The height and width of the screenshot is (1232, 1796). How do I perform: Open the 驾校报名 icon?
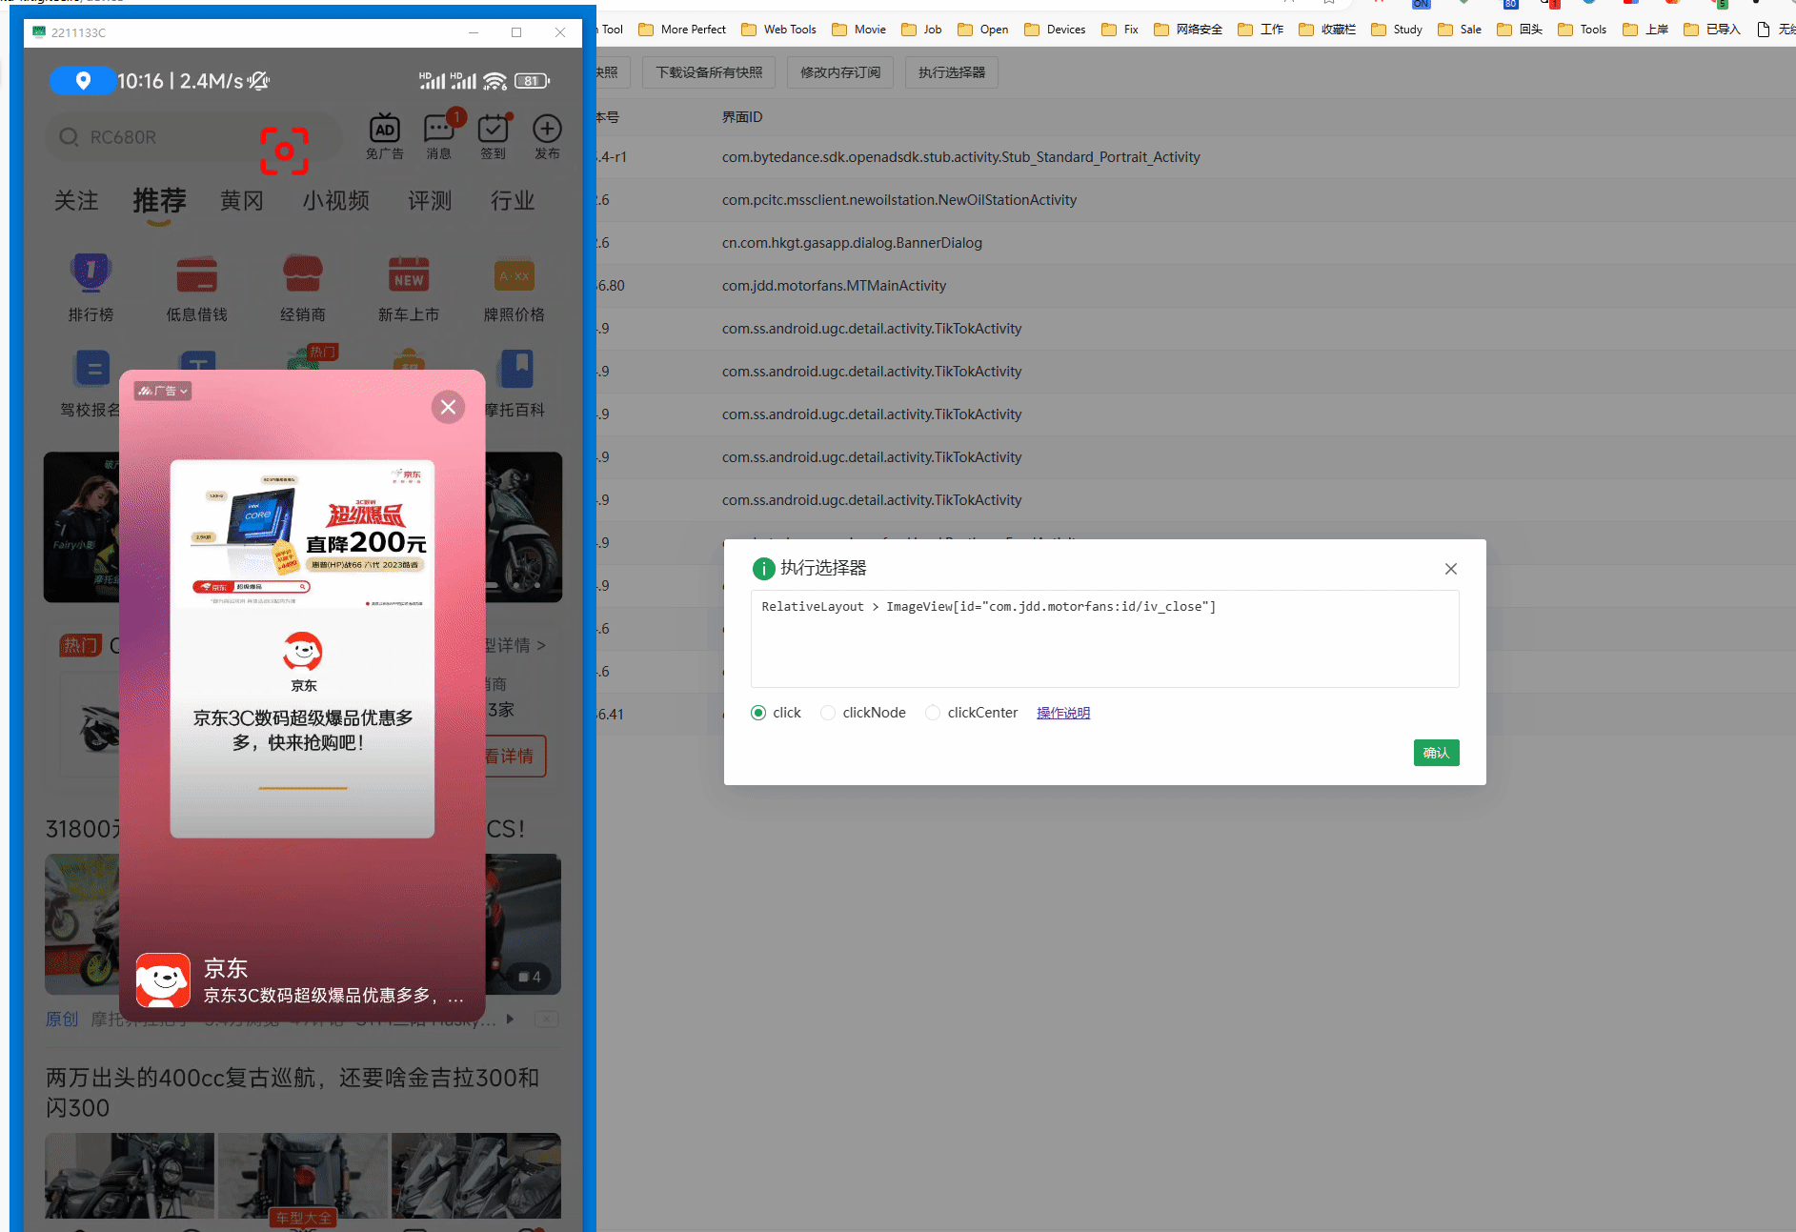click(x=91, y=384)
